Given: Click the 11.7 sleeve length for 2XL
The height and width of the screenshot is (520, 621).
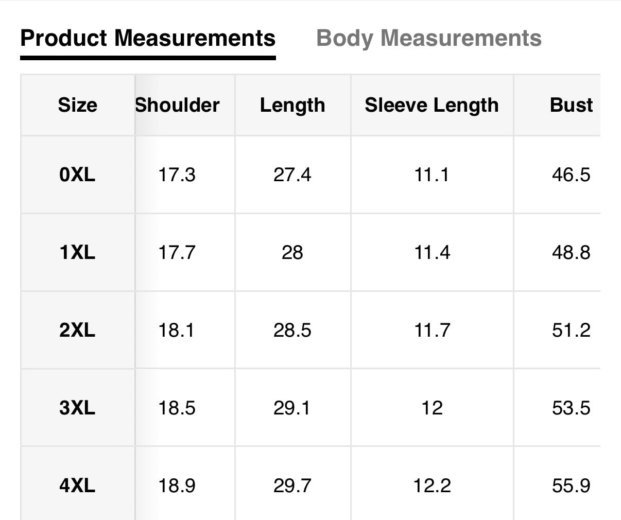Looking at the screenshot, I should [432, 331].
